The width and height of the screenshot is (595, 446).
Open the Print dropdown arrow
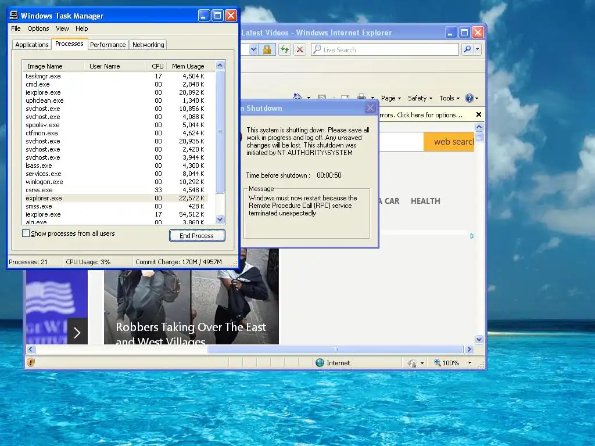[372, 98]
